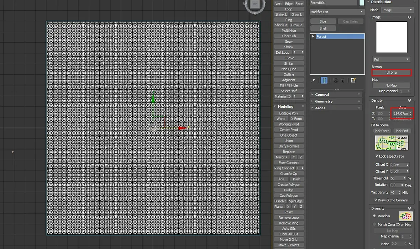
Task: Select Forest entry in modifier stack
Action: click(337, 36)
